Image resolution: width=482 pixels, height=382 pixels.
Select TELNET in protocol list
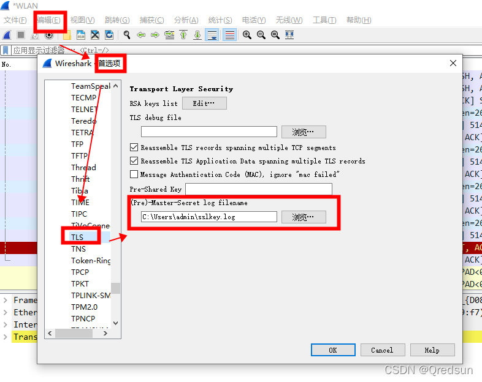point(84,109)
